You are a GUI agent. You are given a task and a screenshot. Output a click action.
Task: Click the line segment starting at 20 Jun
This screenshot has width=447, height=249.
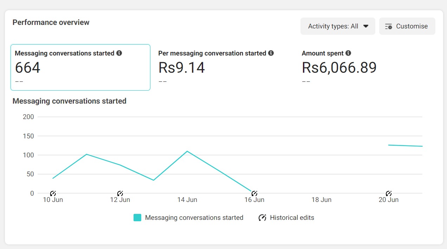coord(389,145)
